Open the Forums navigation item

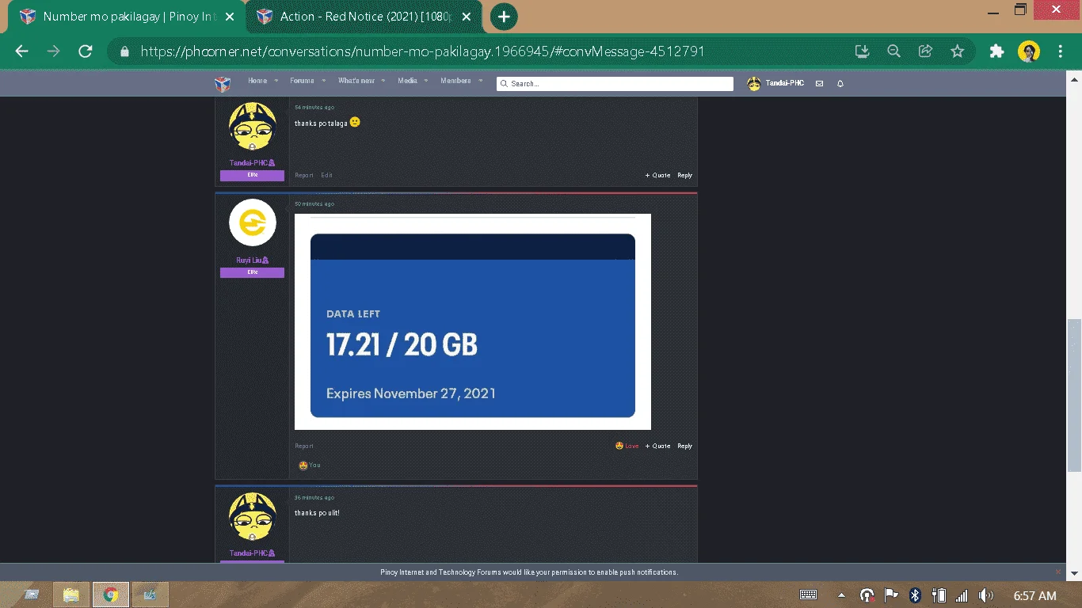tap(302, 81)
